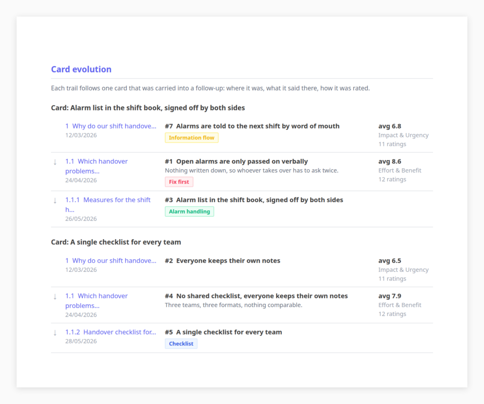Open '1 Why do our shift handove...' beside 'Everyone keeps their own notes'
This screenshot has width=484, height=404.
(111, 261)
